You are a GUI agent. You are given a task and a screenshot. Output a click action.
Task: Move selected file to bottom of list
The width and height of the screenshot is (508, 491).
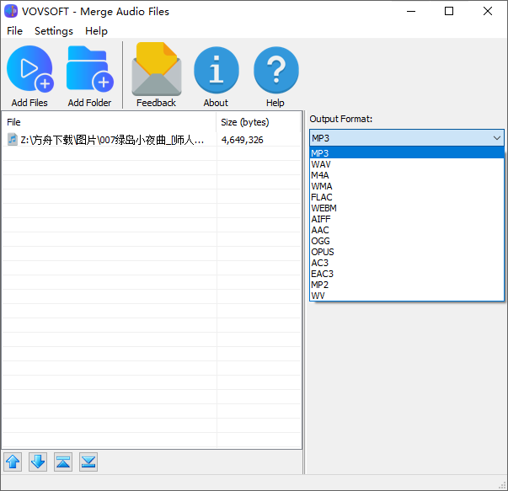(88, 462)
